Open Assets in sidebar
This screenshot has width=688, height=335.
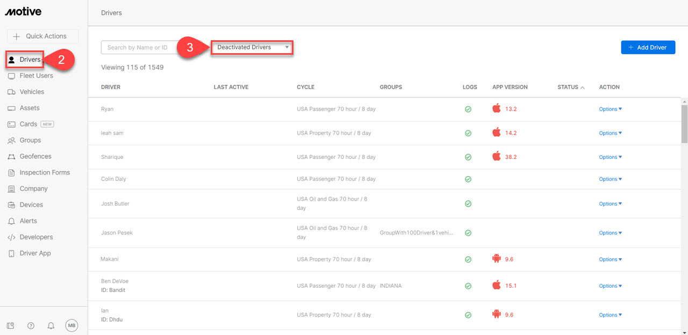[30, 108]
